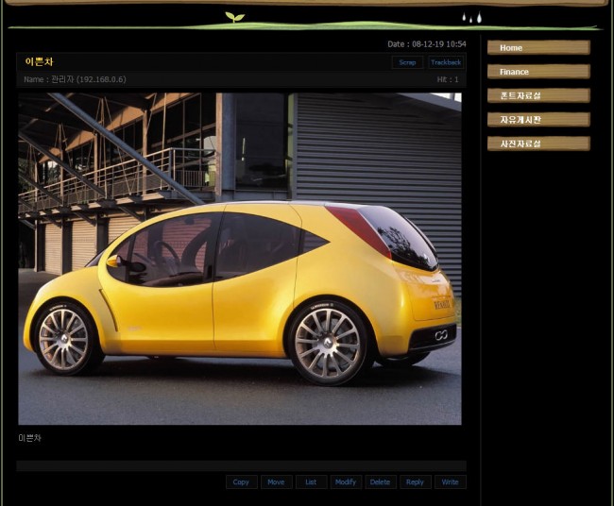Modify this post
Screen dimensions: 614x506
[x=346, y=481]
